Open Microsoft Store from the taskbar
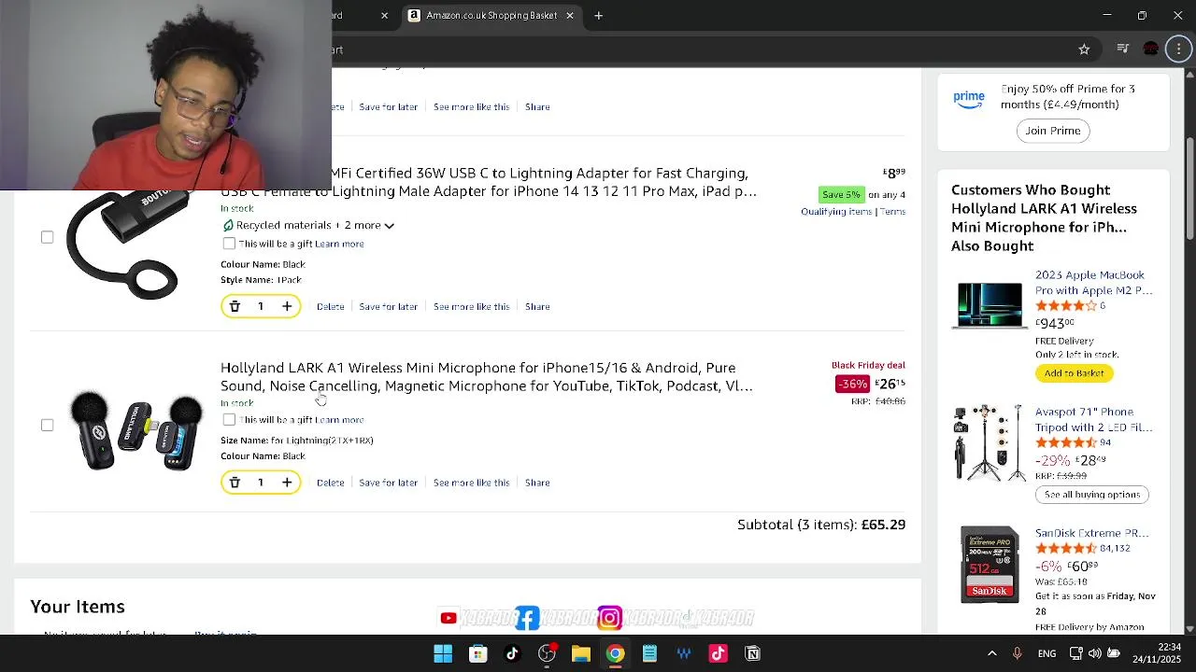The width and height of the screenshot is (1196, 672). coord(477,653)
